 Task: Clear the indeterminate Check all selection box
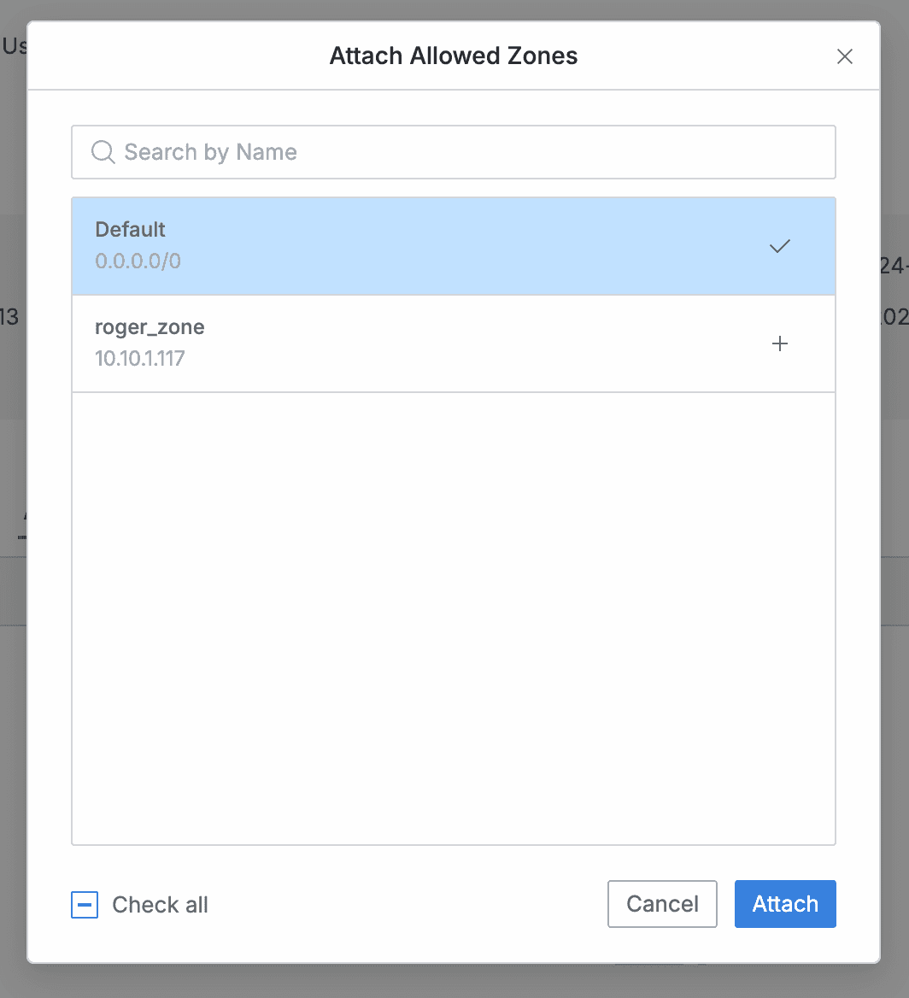click(84, 904)
